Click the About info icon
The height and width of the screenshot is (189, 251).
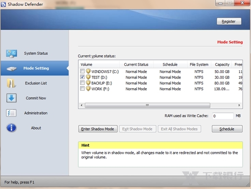tap(11, 128)
